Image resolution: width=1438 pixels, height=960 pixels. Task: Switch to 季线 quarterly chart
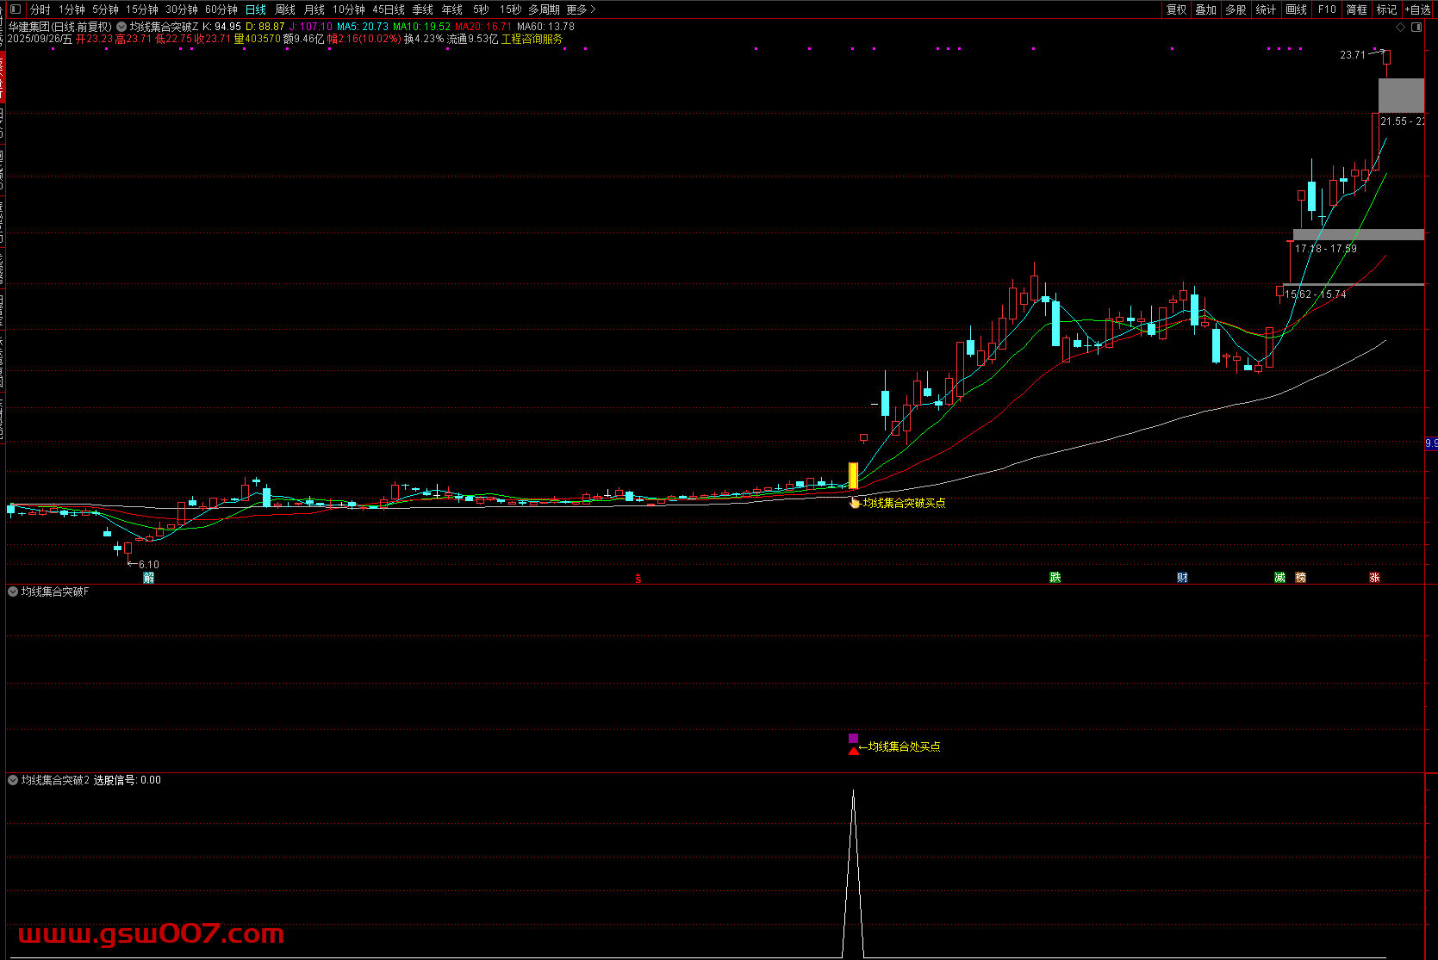423,9
